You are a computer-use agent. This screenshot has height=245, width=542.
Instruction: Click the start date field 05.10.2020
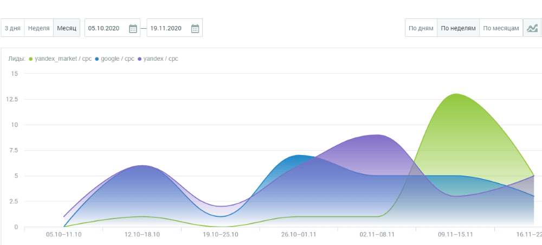coord(105,28)
